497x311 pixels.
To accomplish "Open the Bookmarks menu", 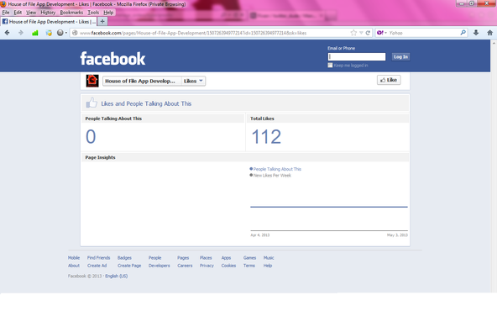I will (x=71, y=13).
